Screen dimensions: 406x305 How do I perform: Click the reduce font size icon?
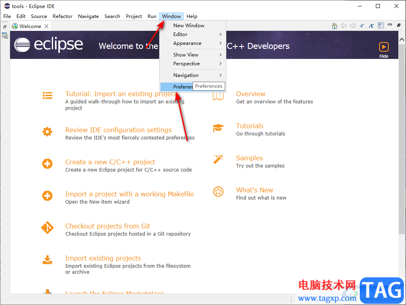click(x=362, y=26)
